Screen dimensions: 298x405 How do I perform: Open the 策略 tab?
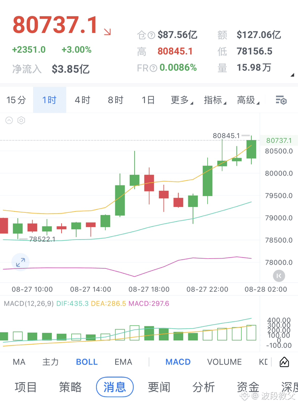[70, 387]
